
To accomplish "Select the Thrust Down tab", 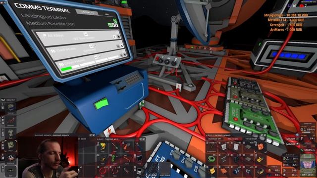I will tap(251, 139).
